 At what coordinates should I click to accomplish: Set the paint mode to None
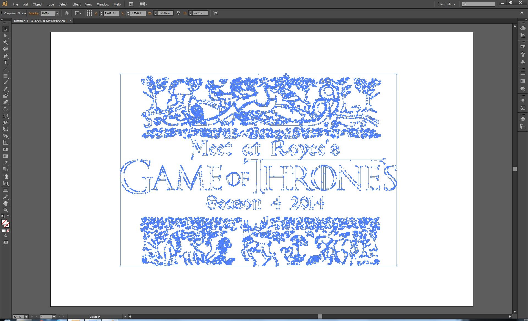[x=8, y=231]
